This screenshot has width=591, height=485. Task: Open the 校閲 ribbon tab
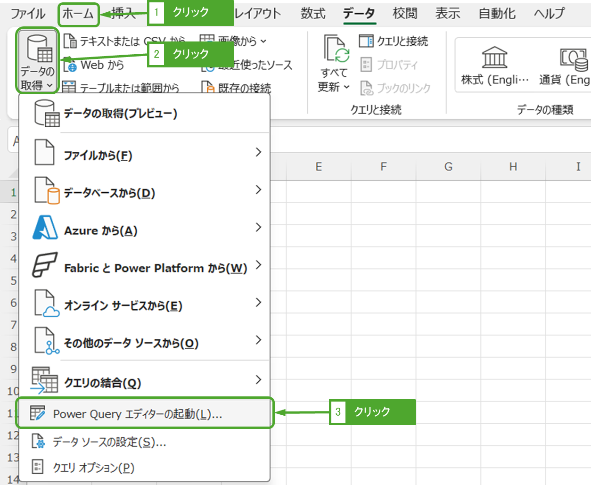pos(405,14)
